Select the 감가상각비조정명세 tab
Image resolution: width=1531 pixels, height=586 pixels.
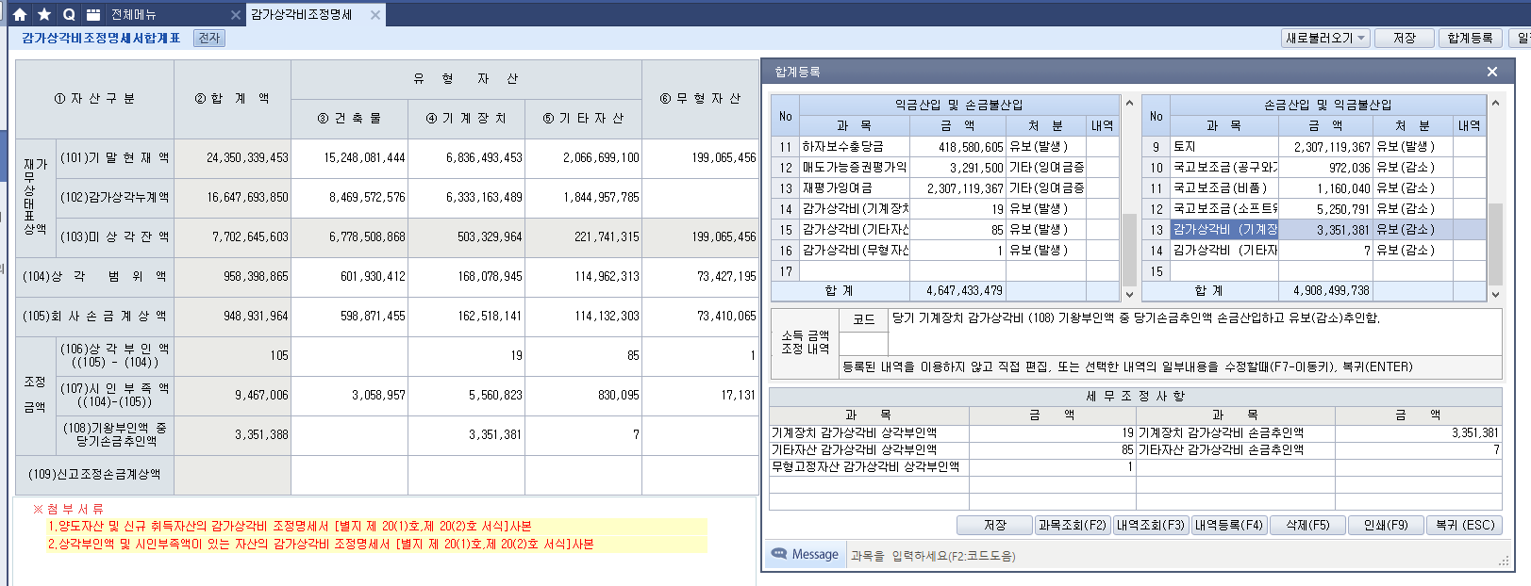pyautogui.click(x=302, y=15)
